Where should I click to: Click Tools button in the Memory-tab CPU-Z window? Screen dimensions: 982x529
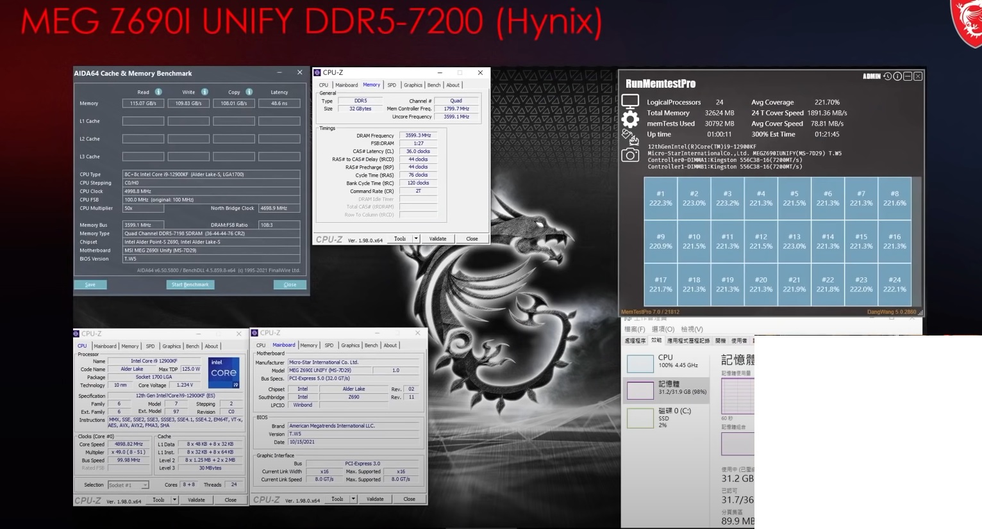tap(400, 239)
